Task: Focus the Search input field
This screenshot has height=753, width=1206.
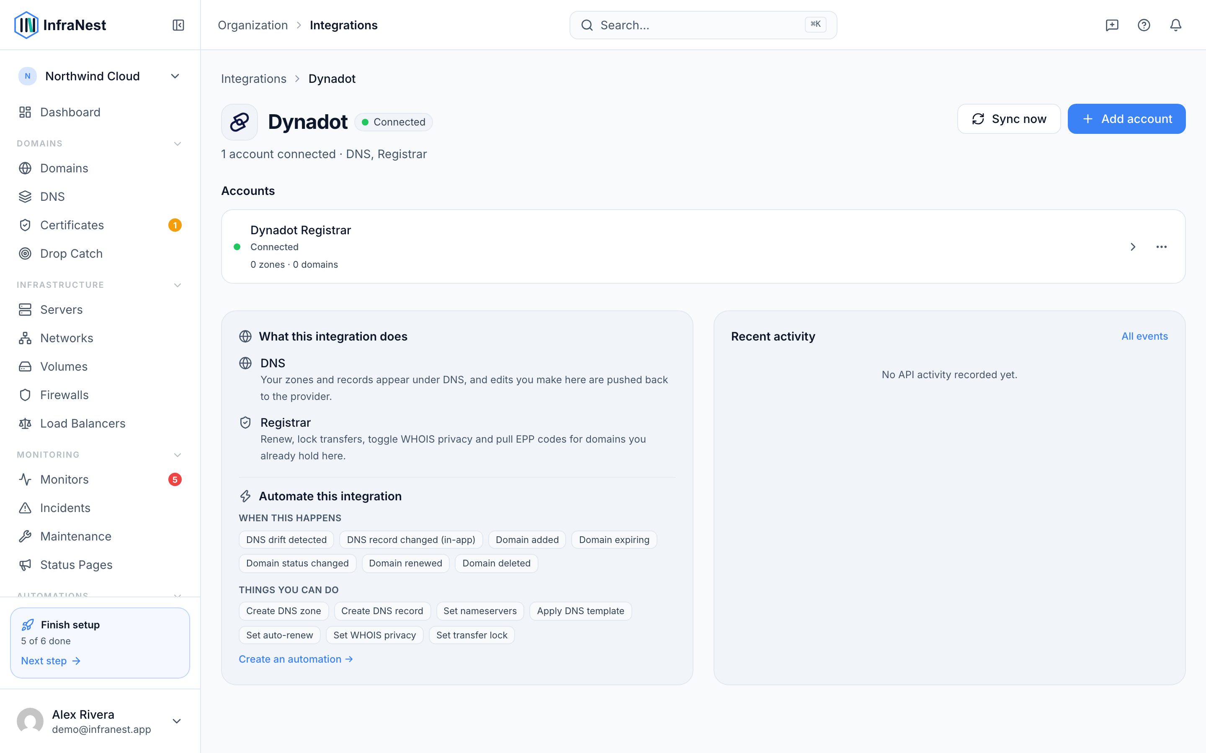Action: (703, 25)
